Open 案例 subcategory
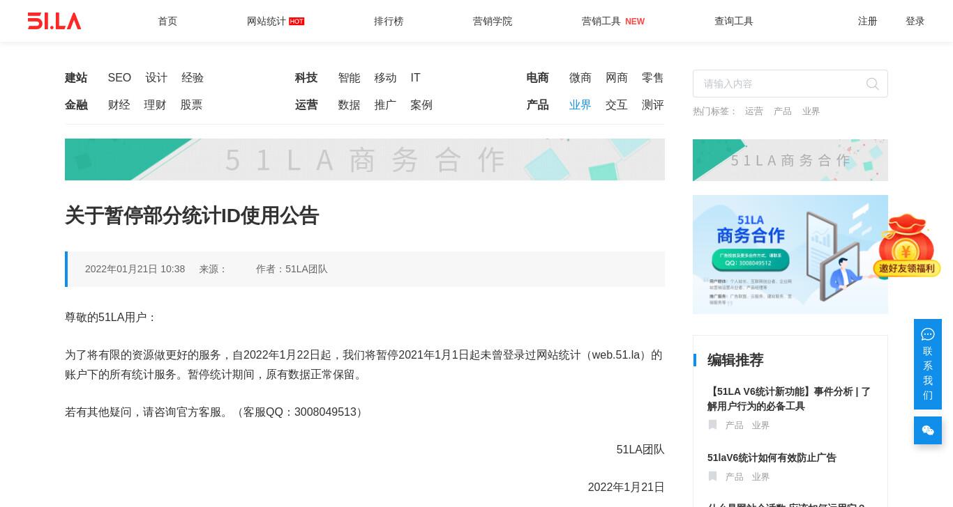This screenshot has height=507, width=953. [421, 105]
